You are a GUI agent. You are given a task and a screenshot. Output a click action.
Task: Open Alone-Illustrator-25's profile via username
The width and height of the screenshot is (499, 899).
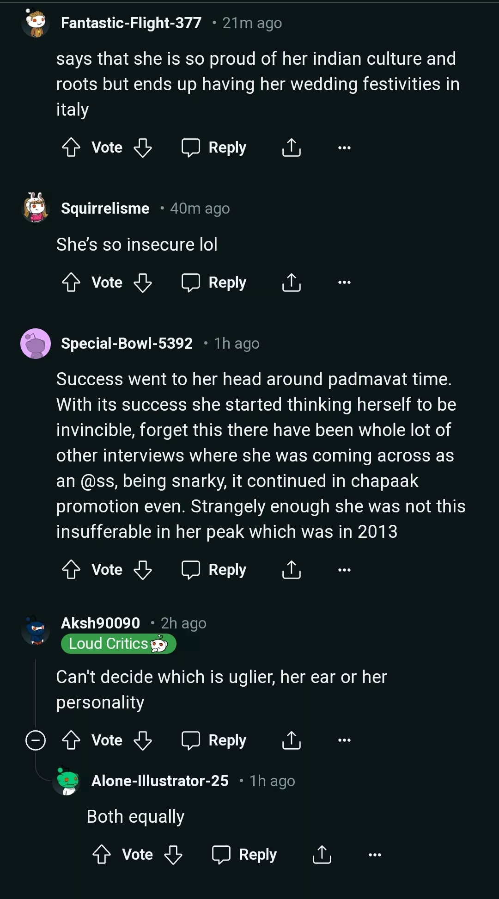(160, 781)
